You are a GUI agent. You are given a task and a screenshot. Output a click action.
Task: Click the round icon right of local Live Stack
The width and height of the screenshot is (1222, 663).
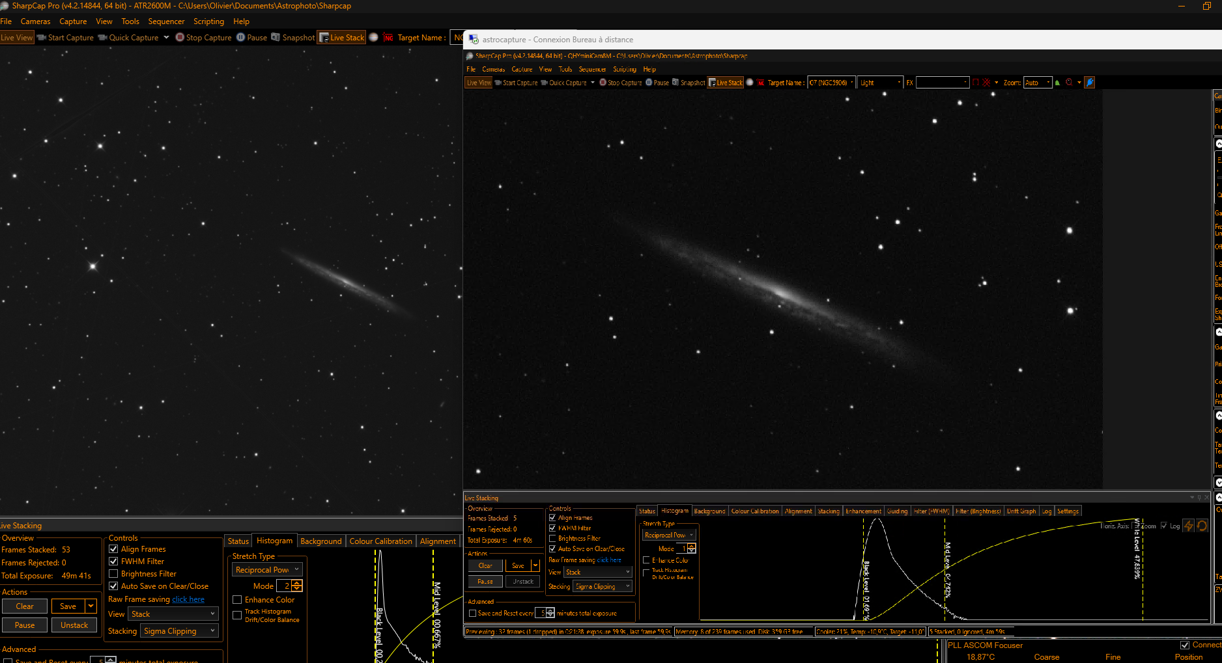pos(374,38)
